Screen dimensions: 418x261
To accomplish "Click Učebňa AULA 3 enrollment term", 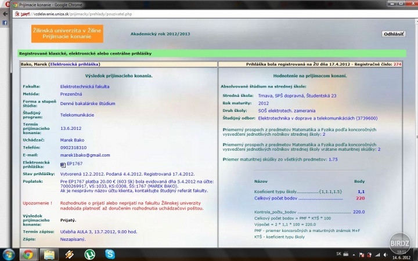I will (x=99, y=231).
